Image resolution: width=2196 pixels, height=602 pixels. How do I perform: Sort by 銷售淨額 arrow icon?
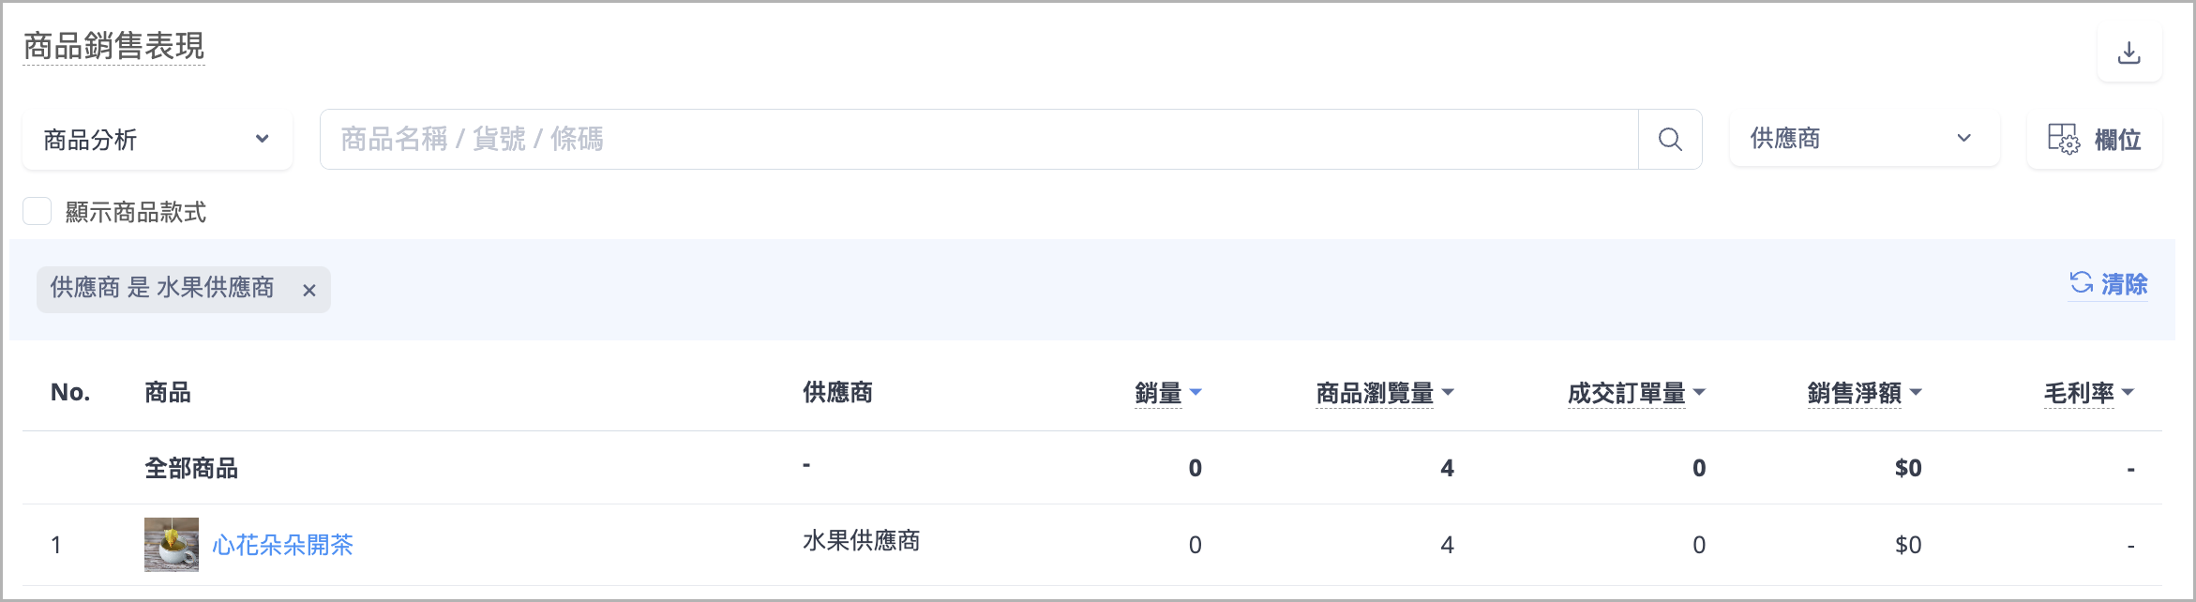coord(1916,392)
